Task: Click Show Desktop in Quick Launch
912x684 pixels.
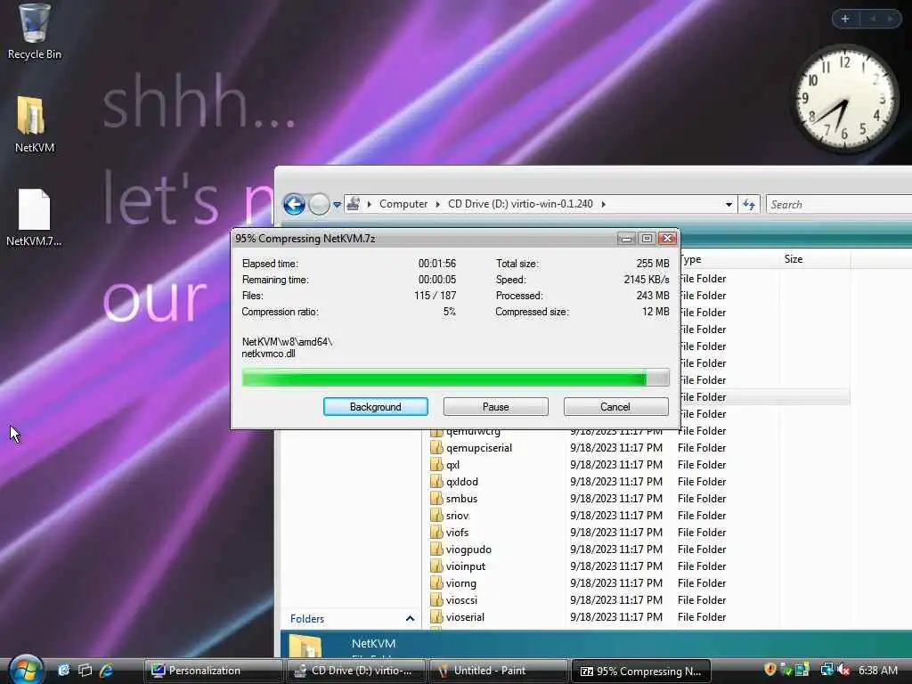Action: click(x=63, y=670)
